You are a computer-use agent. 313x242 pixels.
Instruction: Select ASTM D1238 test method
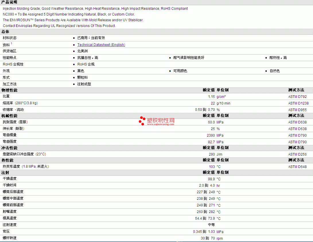(x=298, y=103)
